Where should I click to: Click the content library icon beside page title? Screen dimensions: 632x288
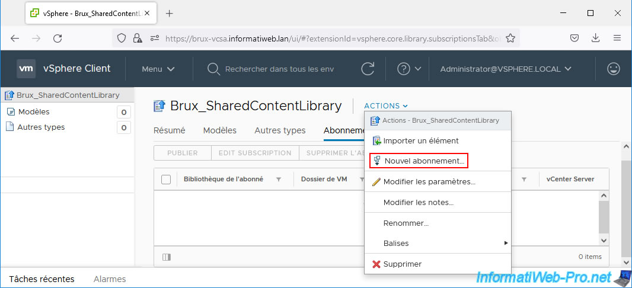[159, 106]
